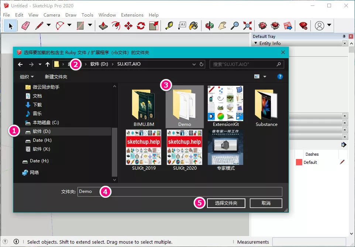
Task: Collapse the Entity Info panel
Action: click(256, 43)
